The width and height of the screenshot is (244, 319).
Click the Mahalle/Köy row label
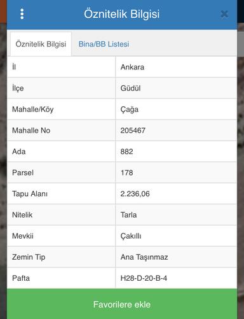pyautogui.click(x=33, y=110)
